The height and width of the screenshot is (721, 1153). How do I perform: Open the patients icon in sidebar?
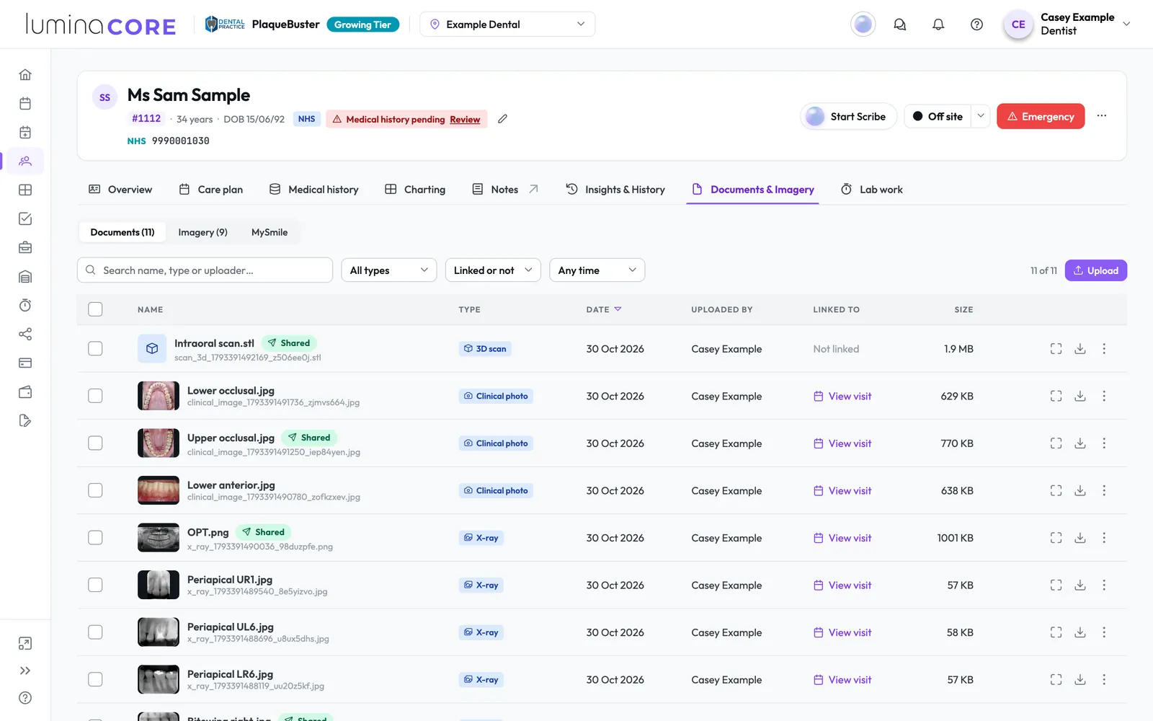point(25,161)
